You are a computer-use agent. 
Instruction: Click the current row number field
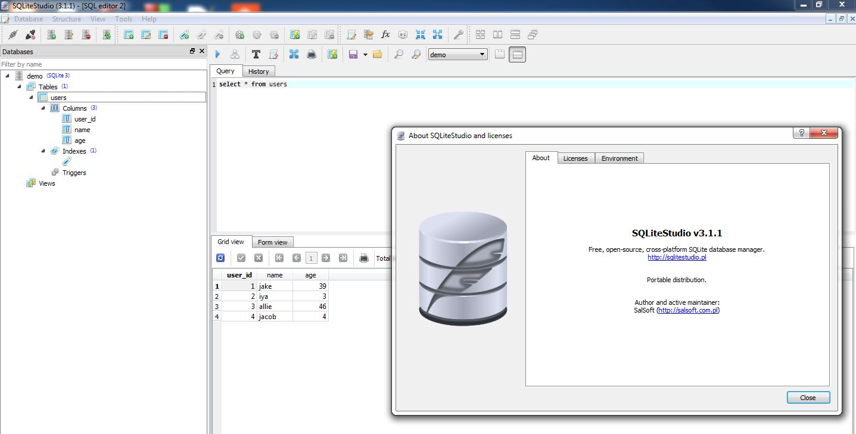tap(310, 258)
